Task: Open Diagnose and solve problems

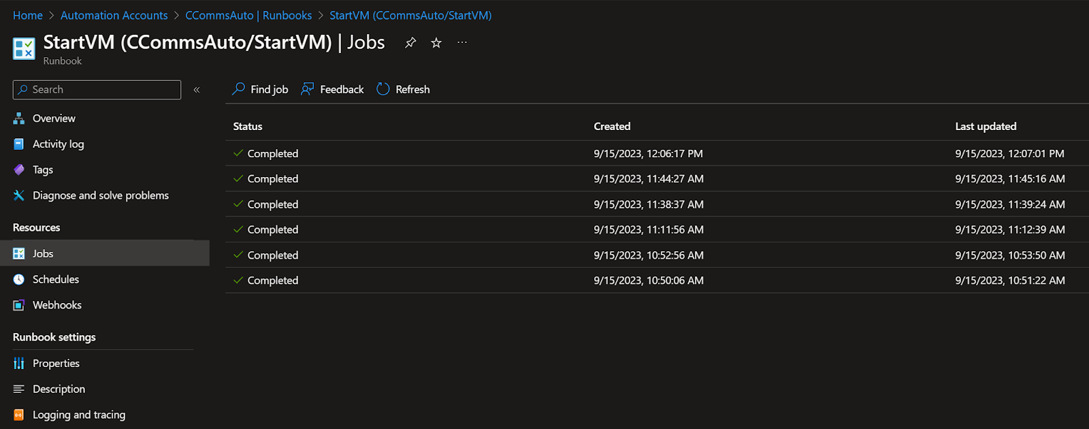Action: (x=101, y=195)
